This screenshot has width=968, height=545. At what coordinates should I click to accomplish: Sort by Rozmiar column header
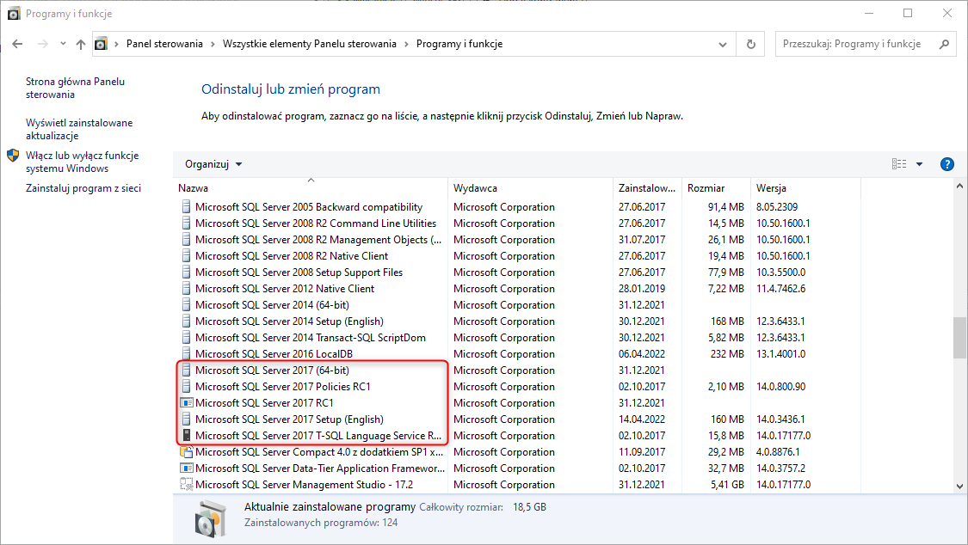click(716, 188)
